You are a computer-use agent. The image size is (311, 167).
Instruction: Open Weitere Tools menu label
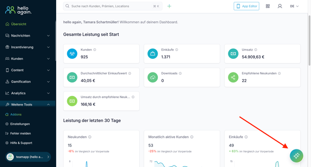[x=22, y=104]
